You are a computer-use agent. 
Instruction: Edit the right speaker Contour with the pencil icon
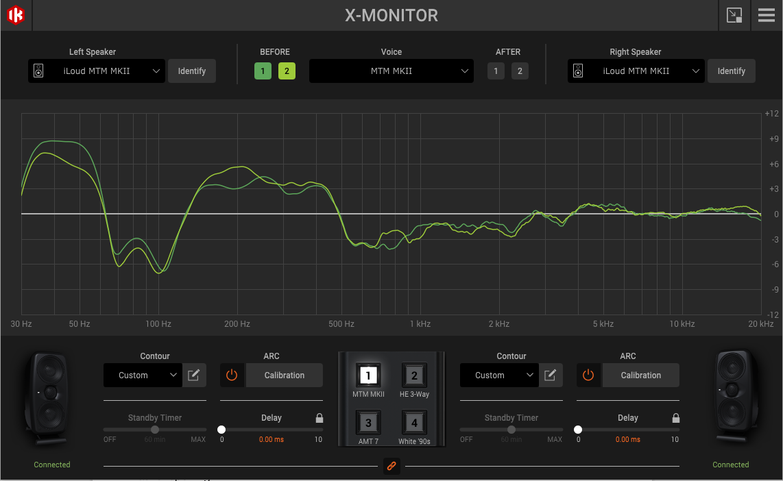pyautogui.click(x=551, y=375)
